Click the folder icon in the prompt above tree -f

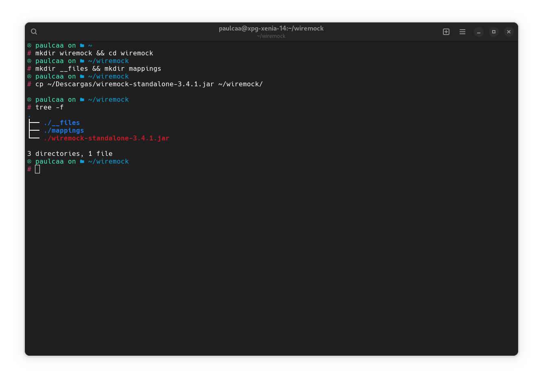tap(82, 100)
